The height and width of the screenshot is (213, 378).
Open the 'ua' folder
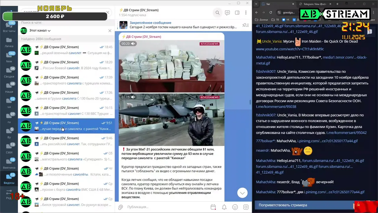coord(9,103)
